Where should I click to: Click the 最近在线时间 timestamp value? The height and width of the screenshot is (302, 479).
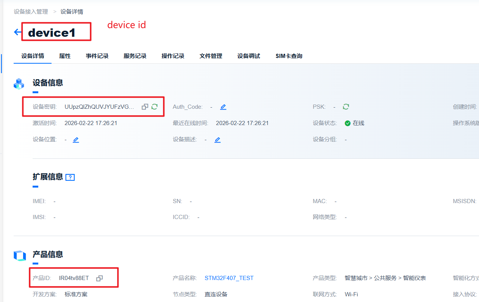click(242, 123)
